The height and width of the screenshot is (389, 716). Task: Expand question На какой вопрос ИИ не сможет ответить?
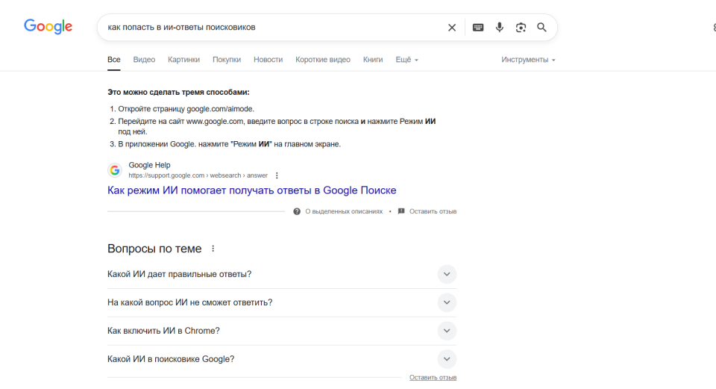click(446, 302)
